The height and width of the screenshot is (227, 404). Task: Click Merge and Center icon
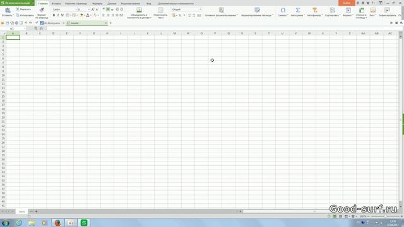point(139,10)
